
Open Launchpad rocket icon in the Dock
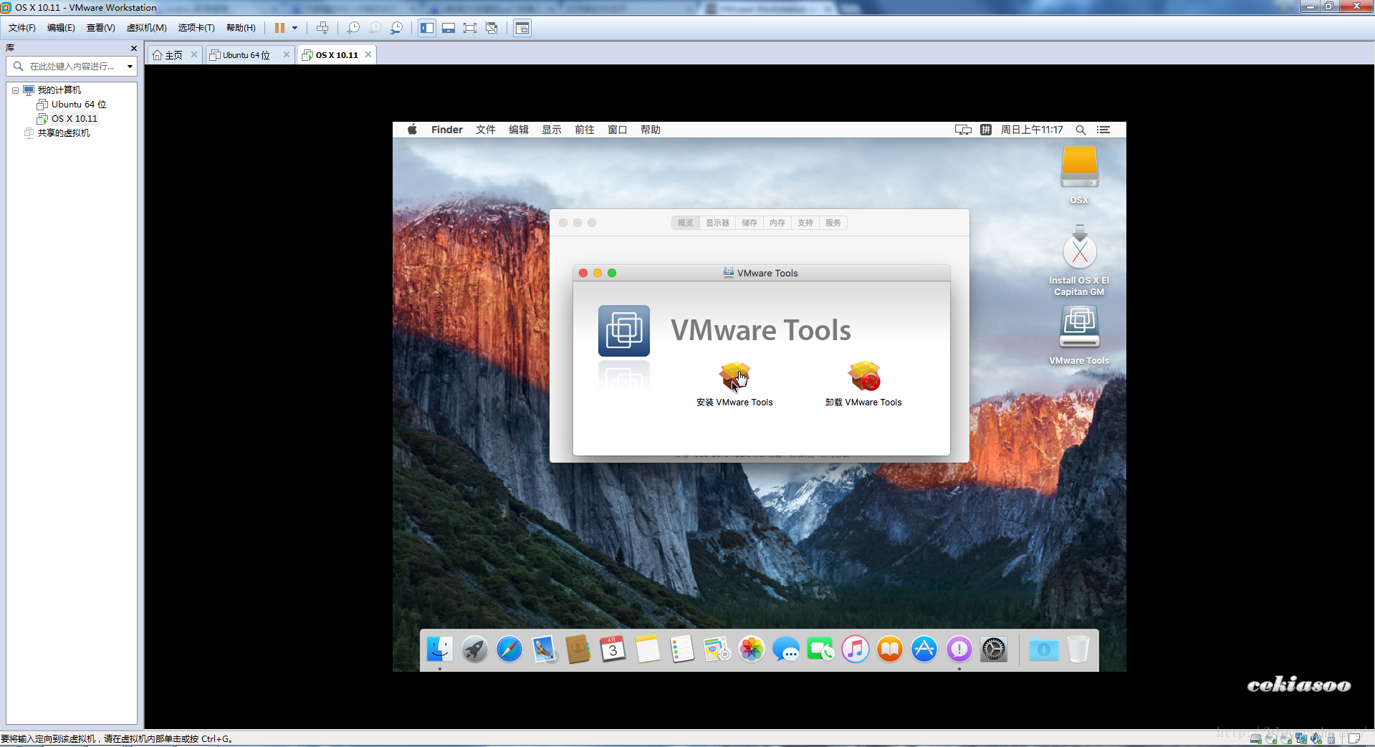(474, 650)
